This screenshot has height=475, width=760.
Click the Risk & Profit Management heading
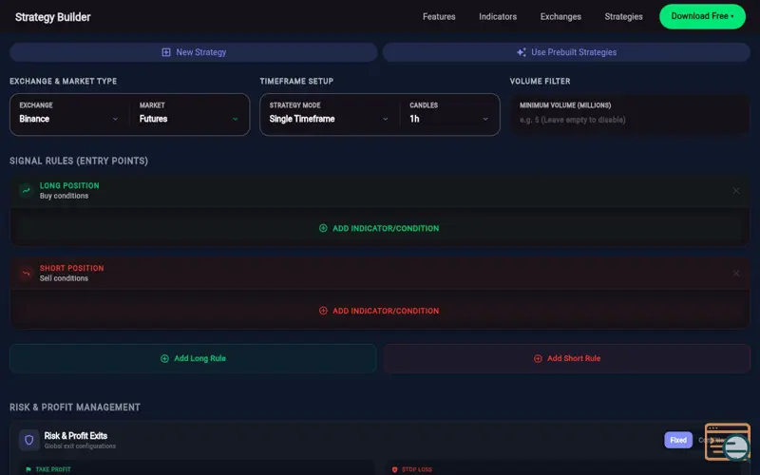(75, 408)
